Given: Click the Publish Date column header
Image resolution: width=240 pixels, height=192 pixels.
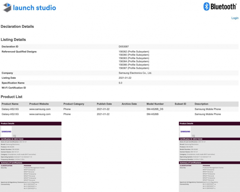Looking at the screenshot, I should pos(104,104).
